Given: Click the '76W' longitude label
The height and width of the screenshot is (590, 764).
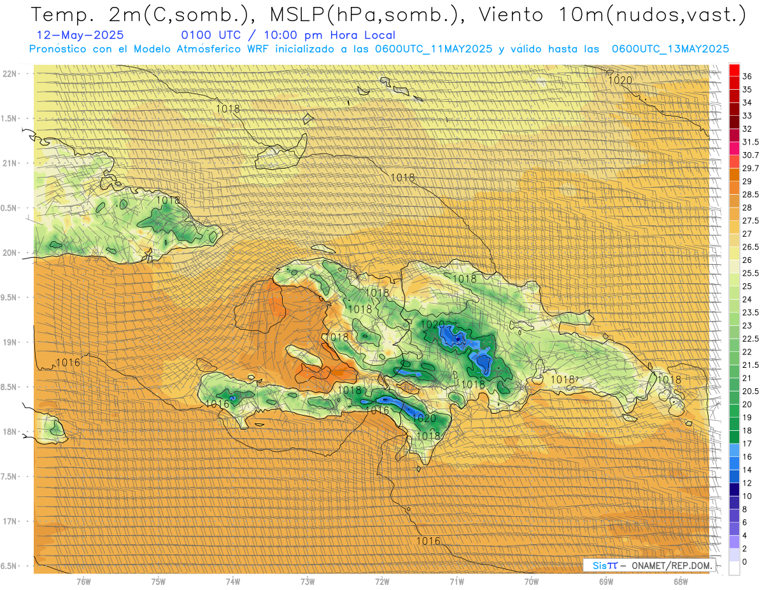Looking at the screenshot, I should tap(83, 581).
